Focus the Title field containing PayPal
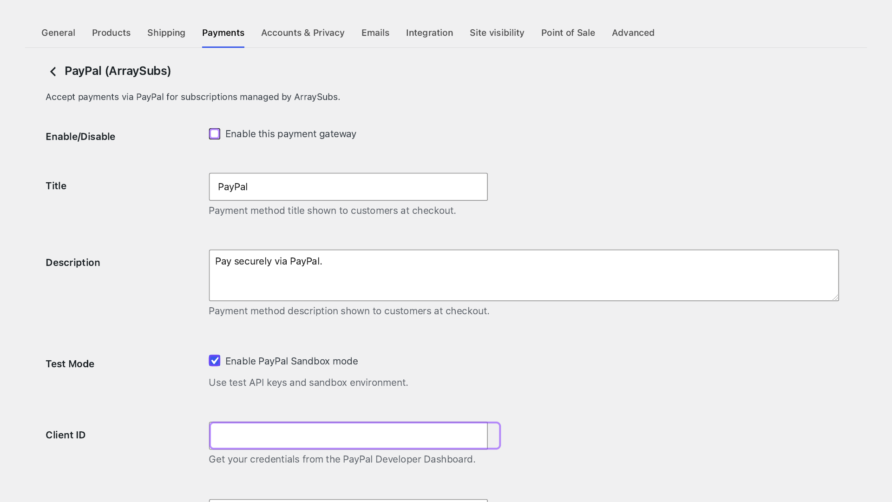This screenshot has width=892, height=502. coord(348,187)
